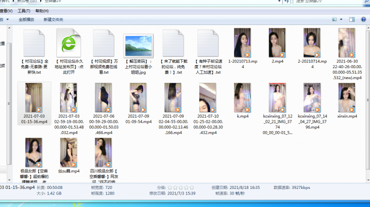The height and width of the screenshot is (207, 370).
Task: Open the 帮助(H) menu
Action: 41,11
